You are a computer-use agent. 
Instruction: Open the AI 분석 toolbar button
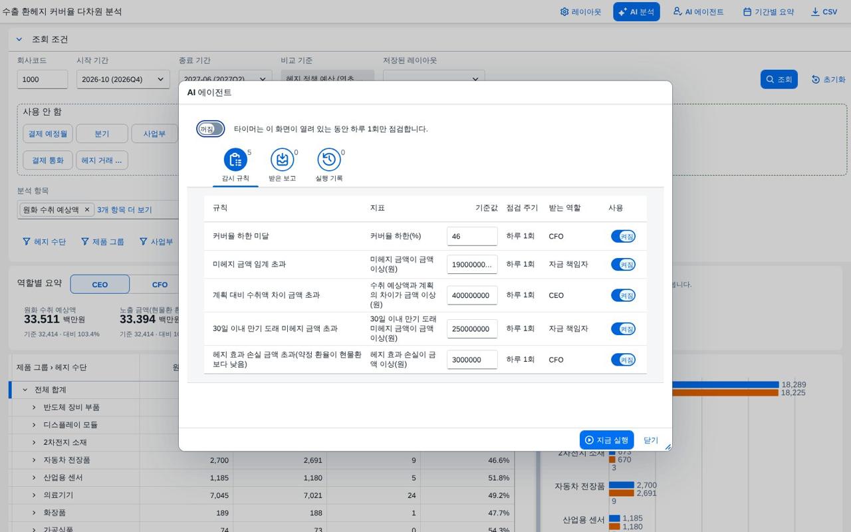(x=636, y=12)
